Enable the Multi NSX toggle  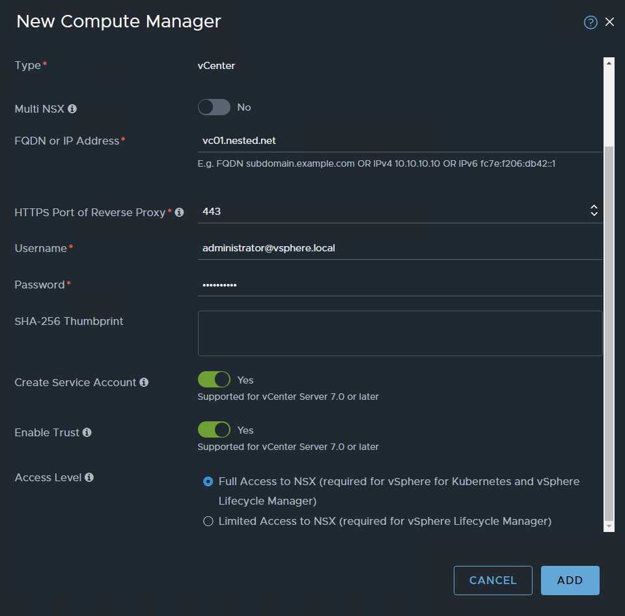pos(214,107)
